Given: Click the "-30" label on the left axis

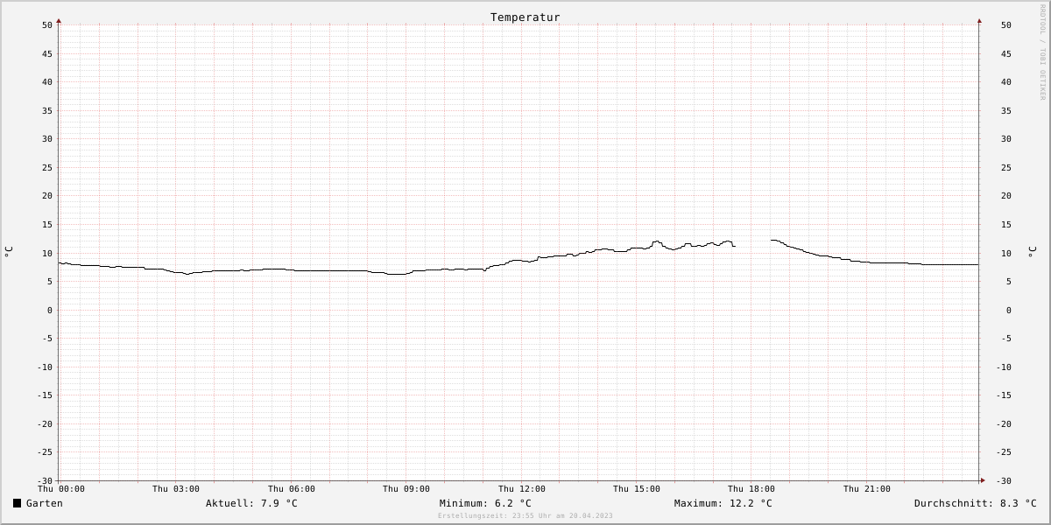Looking at the screenshot, I should click(45, 481).
